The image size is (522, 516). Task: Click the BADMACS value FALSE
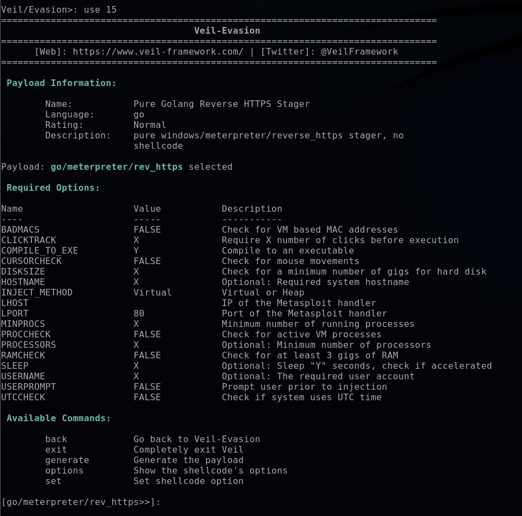click(147, 229)
